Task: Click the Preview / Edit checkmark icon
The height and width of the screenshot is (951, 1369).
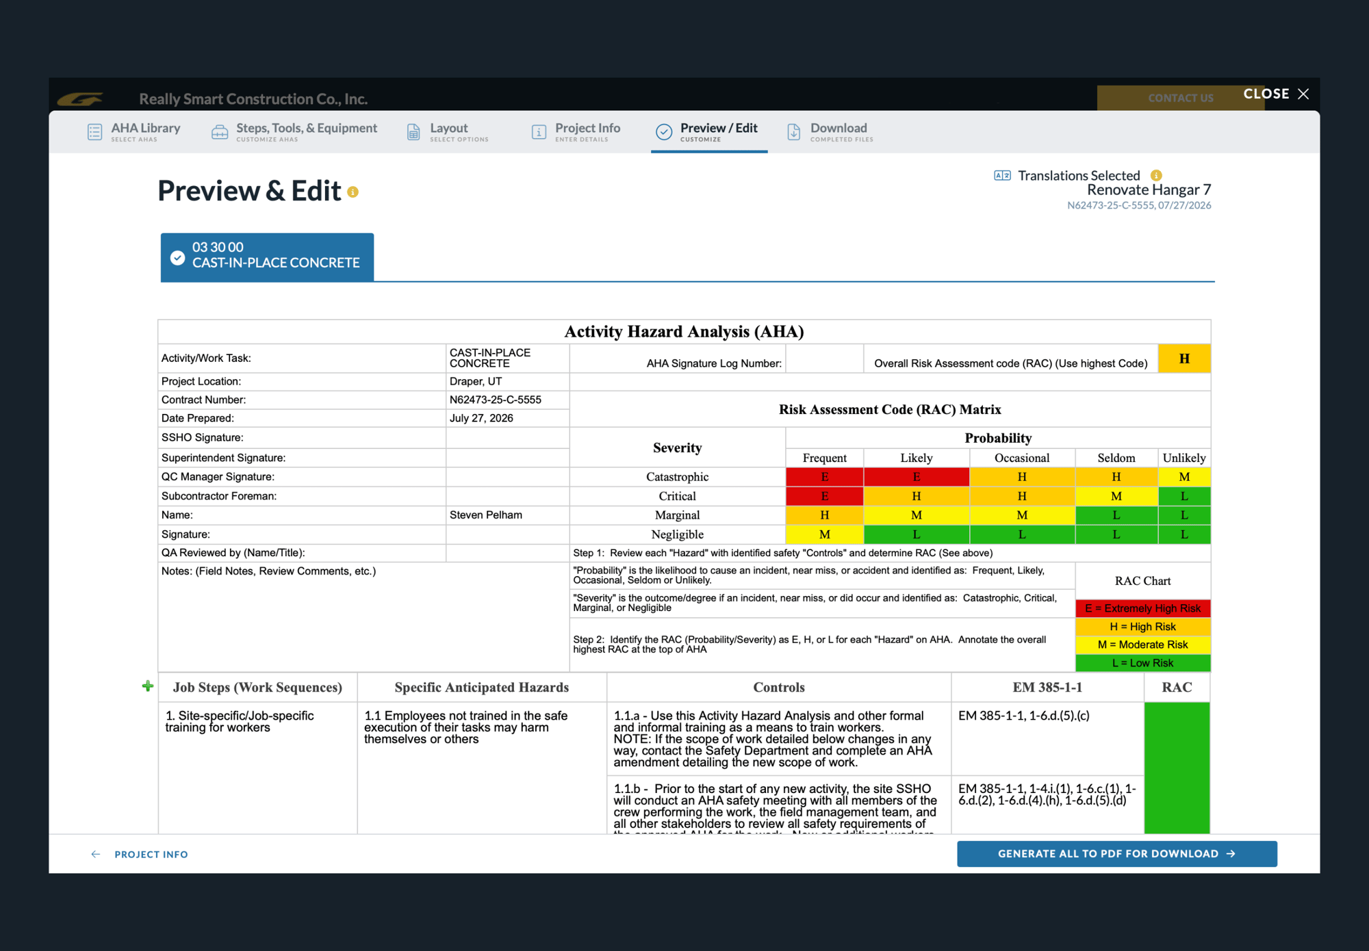Action: [664, 132]
